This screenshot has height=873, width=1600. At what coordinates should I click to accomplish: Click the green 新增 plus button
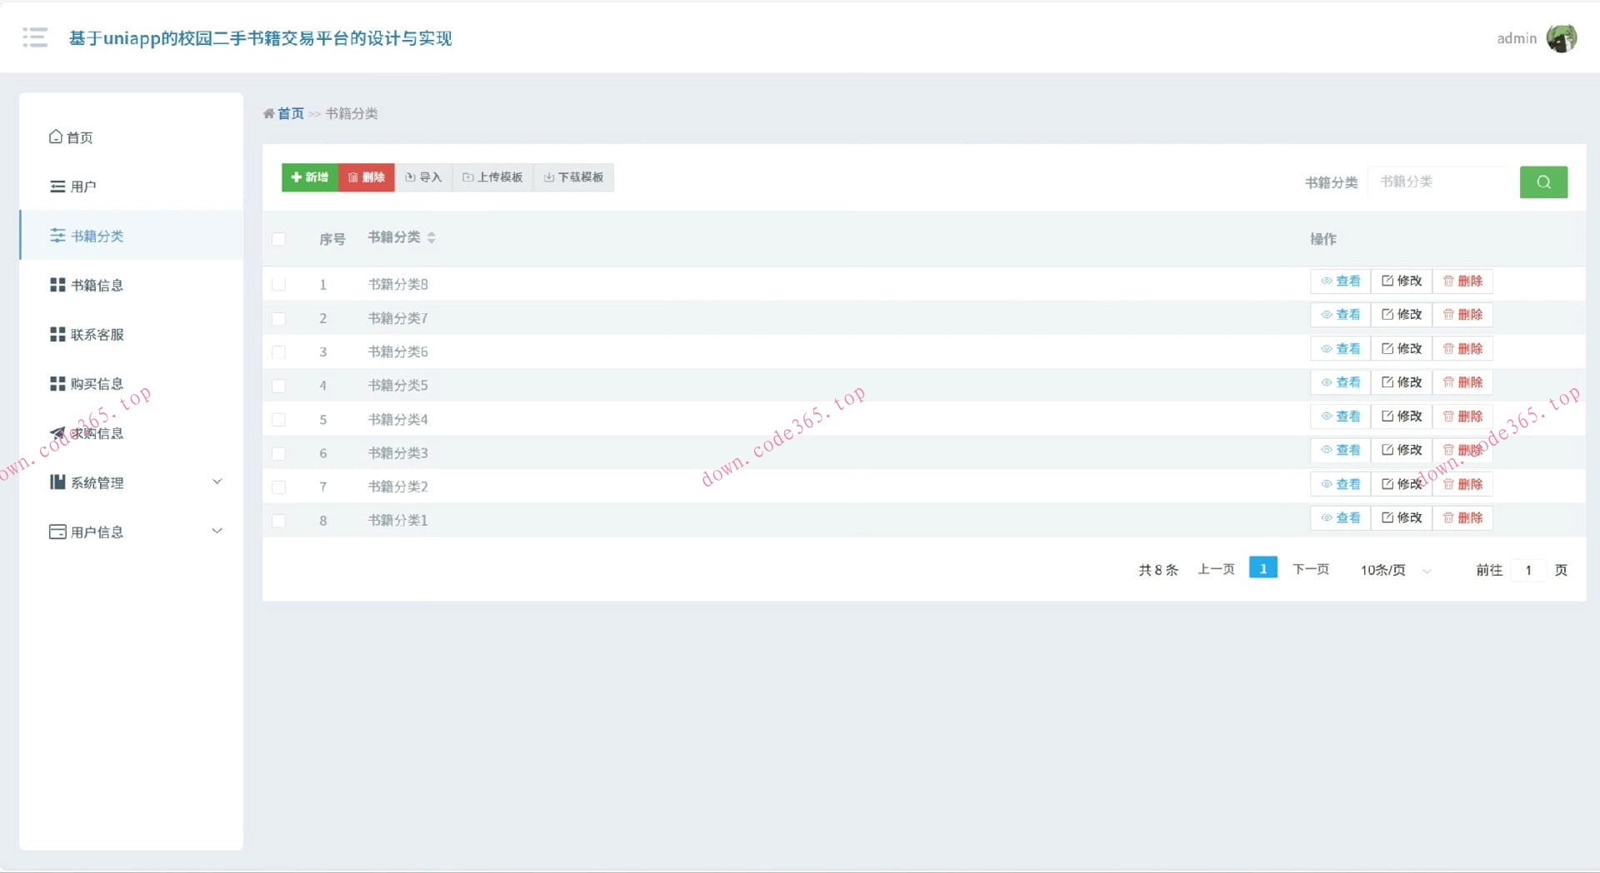(310, 177)
